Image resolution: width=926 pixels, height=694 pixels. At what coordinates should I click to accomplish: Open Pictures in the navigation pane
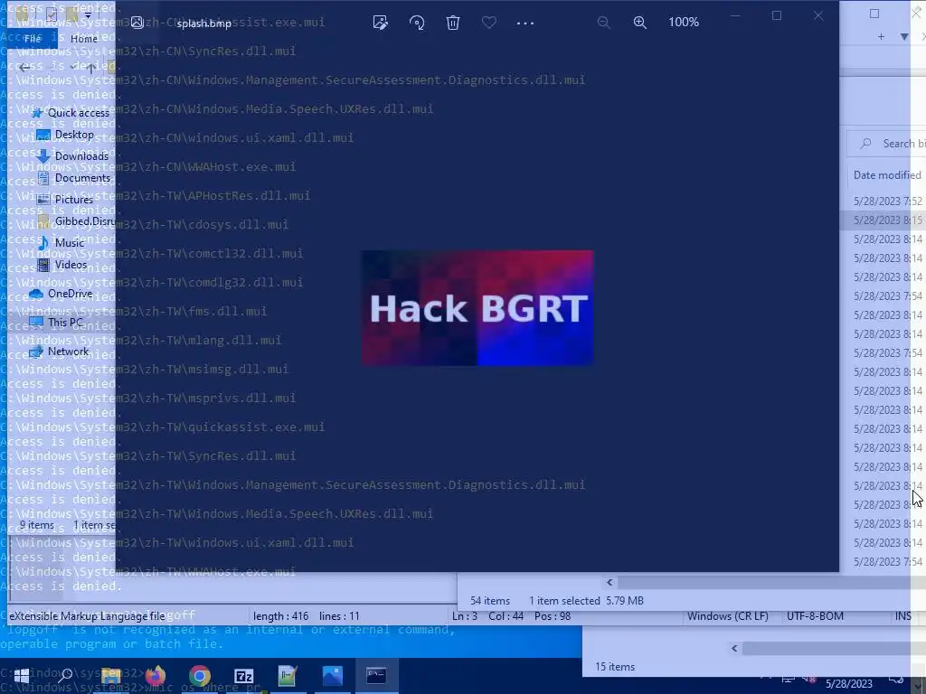pyautogui.click(x=65, y=200)
